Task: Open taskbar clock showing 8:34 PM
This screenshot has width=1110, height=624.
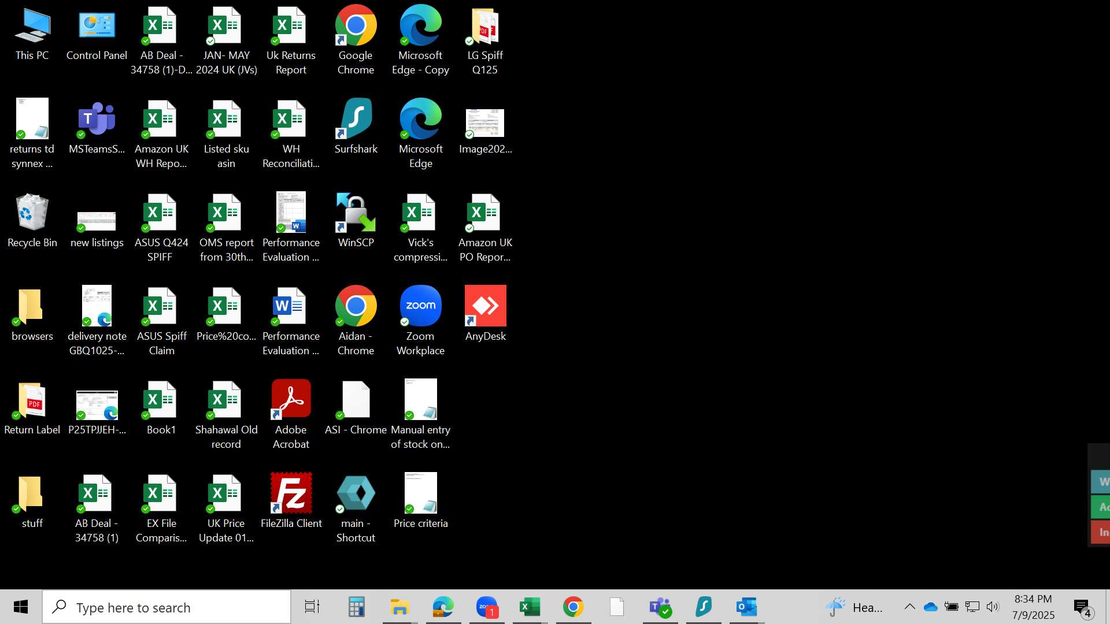Action: point(1033,607)
